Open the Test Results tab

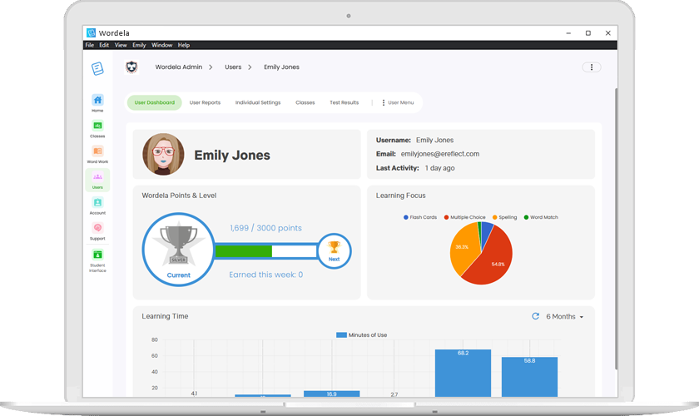click(x=345, y=102)
